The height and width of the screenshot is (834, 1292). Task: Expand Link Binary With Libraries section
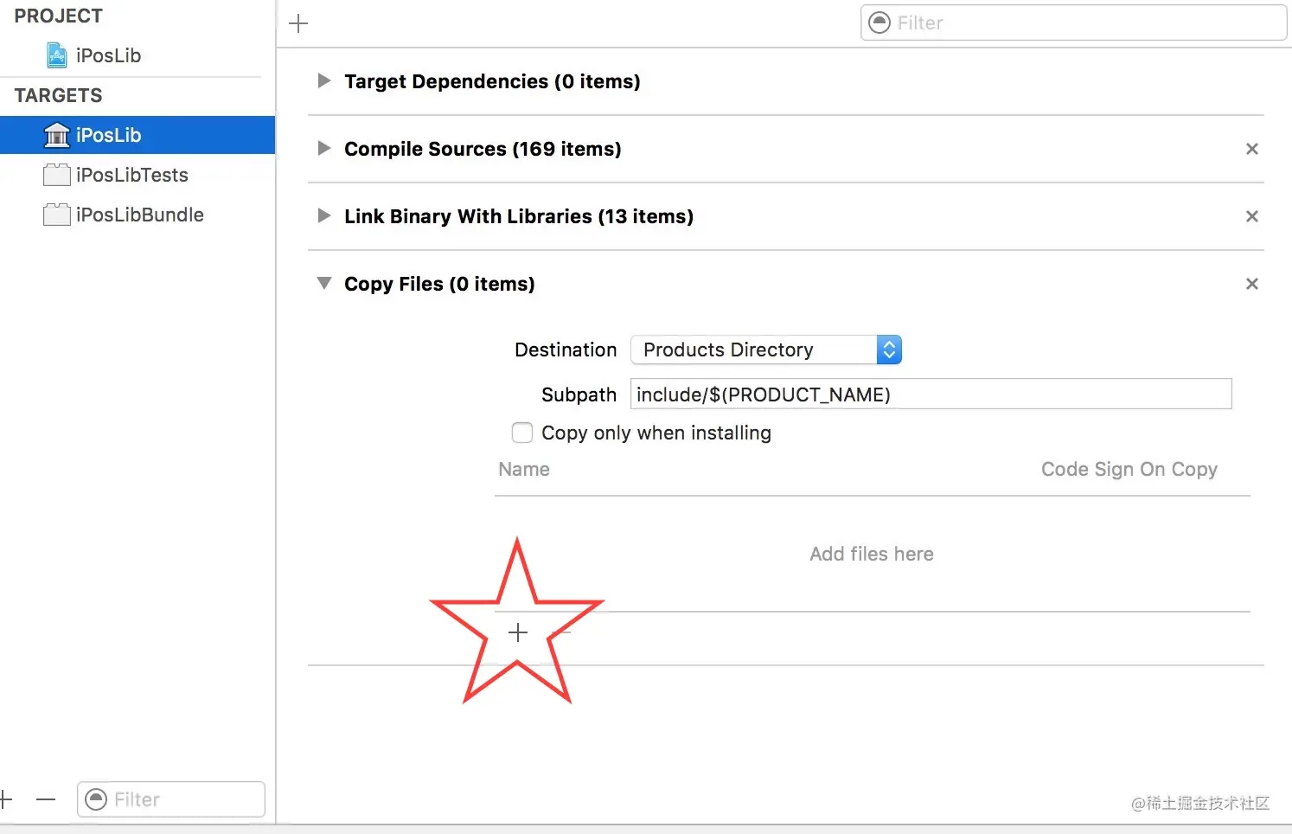click(x=324, y=215)
